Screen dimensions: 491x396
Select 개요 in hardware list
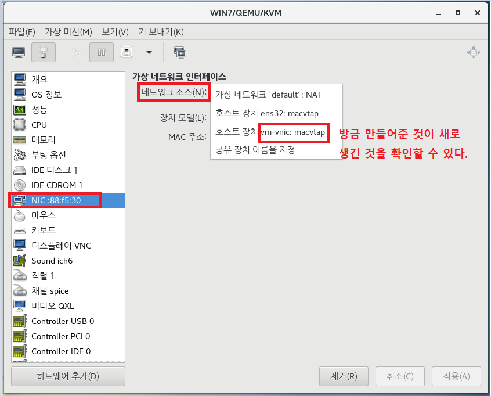tap(68, 80)
